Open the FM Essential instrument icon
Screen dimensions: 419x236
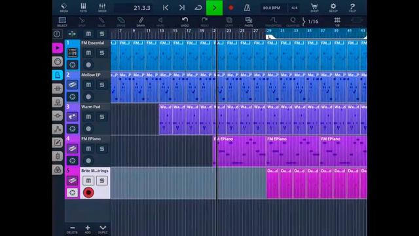(73, 53)
